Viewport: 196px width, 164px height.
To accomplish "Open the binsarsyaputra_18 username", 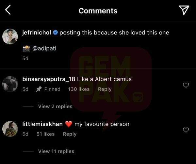I will 49,79.
